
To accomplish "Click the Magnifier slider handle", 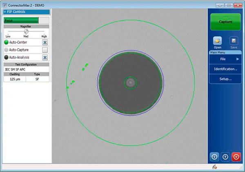I will coord(27,31).
